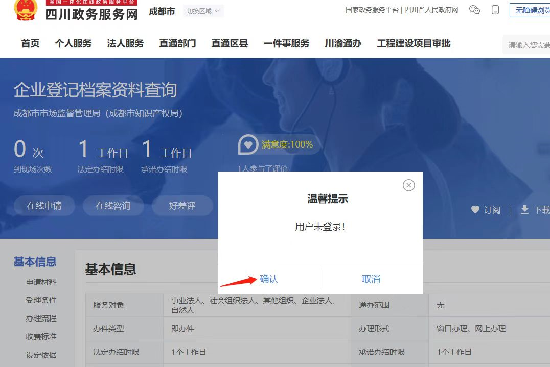
Task: Click the download icon next to 下载
Action: click(524, 210)
